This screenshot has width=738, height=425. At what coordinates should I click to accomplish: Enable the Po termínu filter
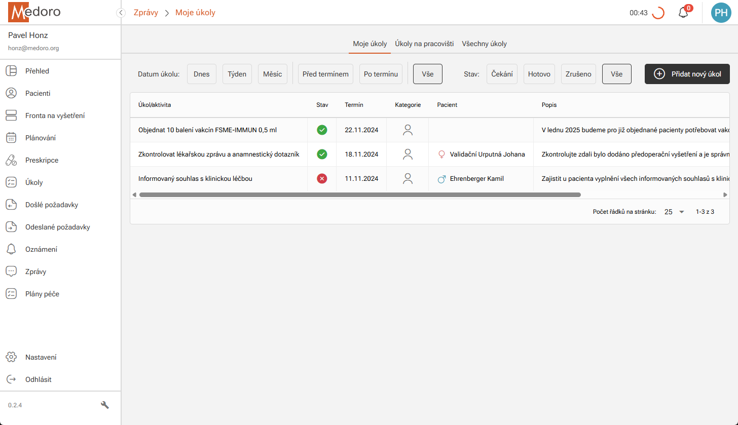tap(381, 74)
